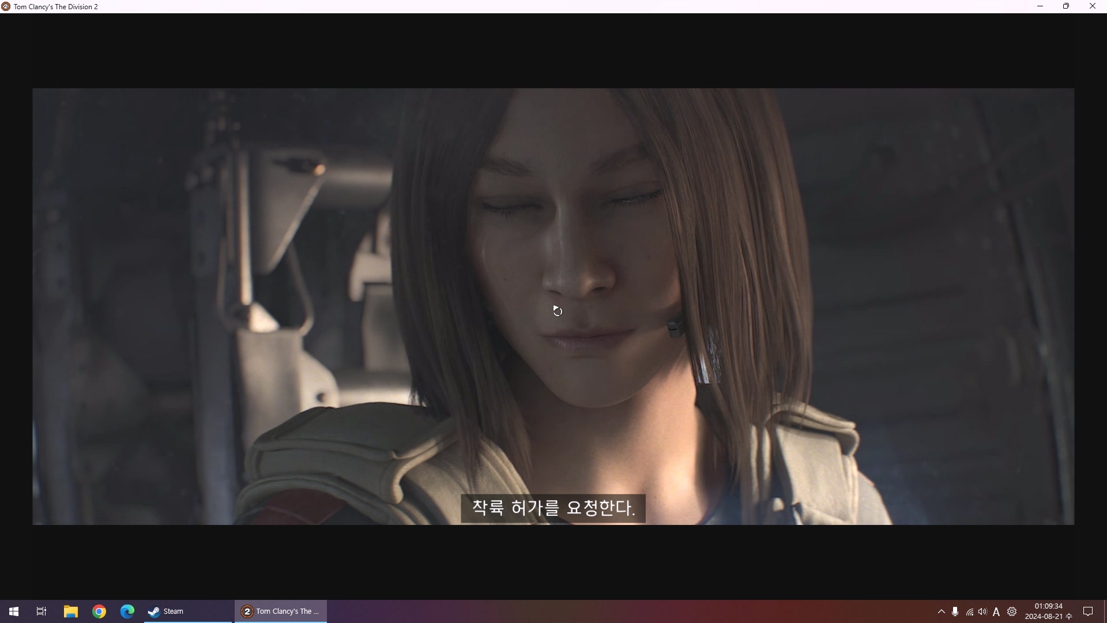Open the volume control speaker icon

click(x=982, y=611)
